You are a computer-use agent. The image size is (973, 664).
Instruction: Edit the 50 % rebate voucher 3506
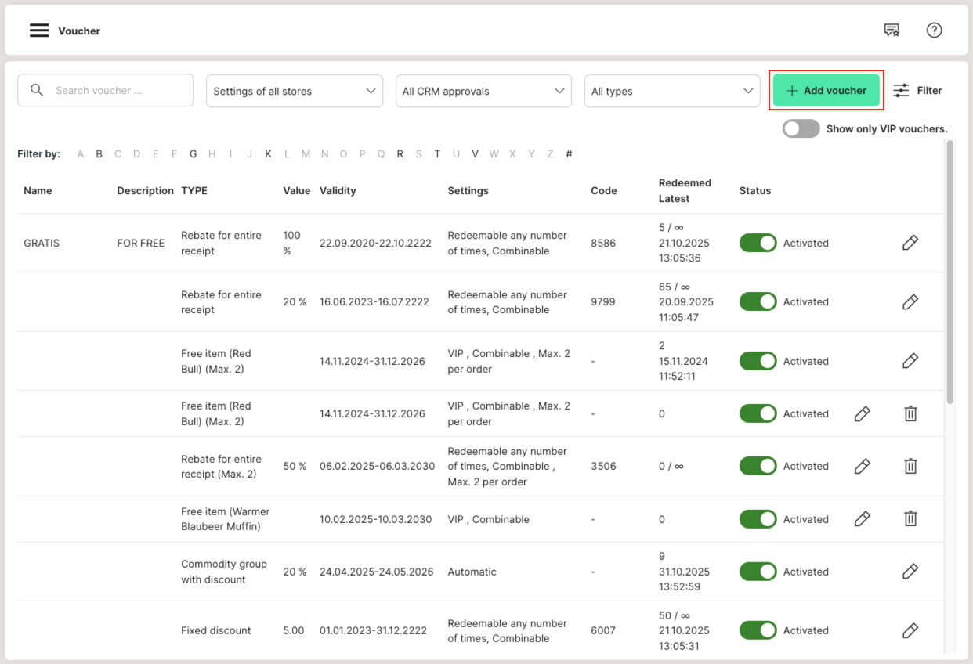[862, 466]
